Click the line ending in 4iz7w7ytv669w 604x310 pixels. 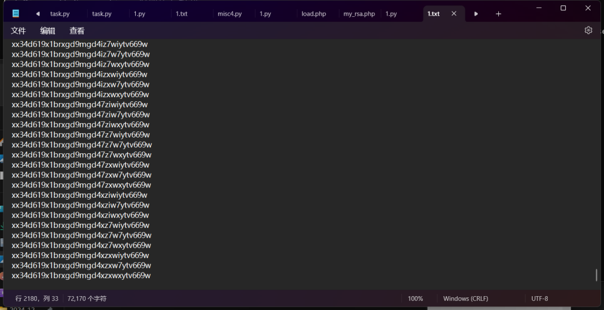coord(80,54)
